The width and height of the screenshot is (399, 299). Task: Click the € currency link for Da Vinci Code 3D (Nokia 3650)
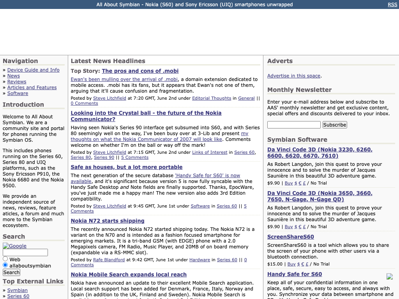click(300, 227)
